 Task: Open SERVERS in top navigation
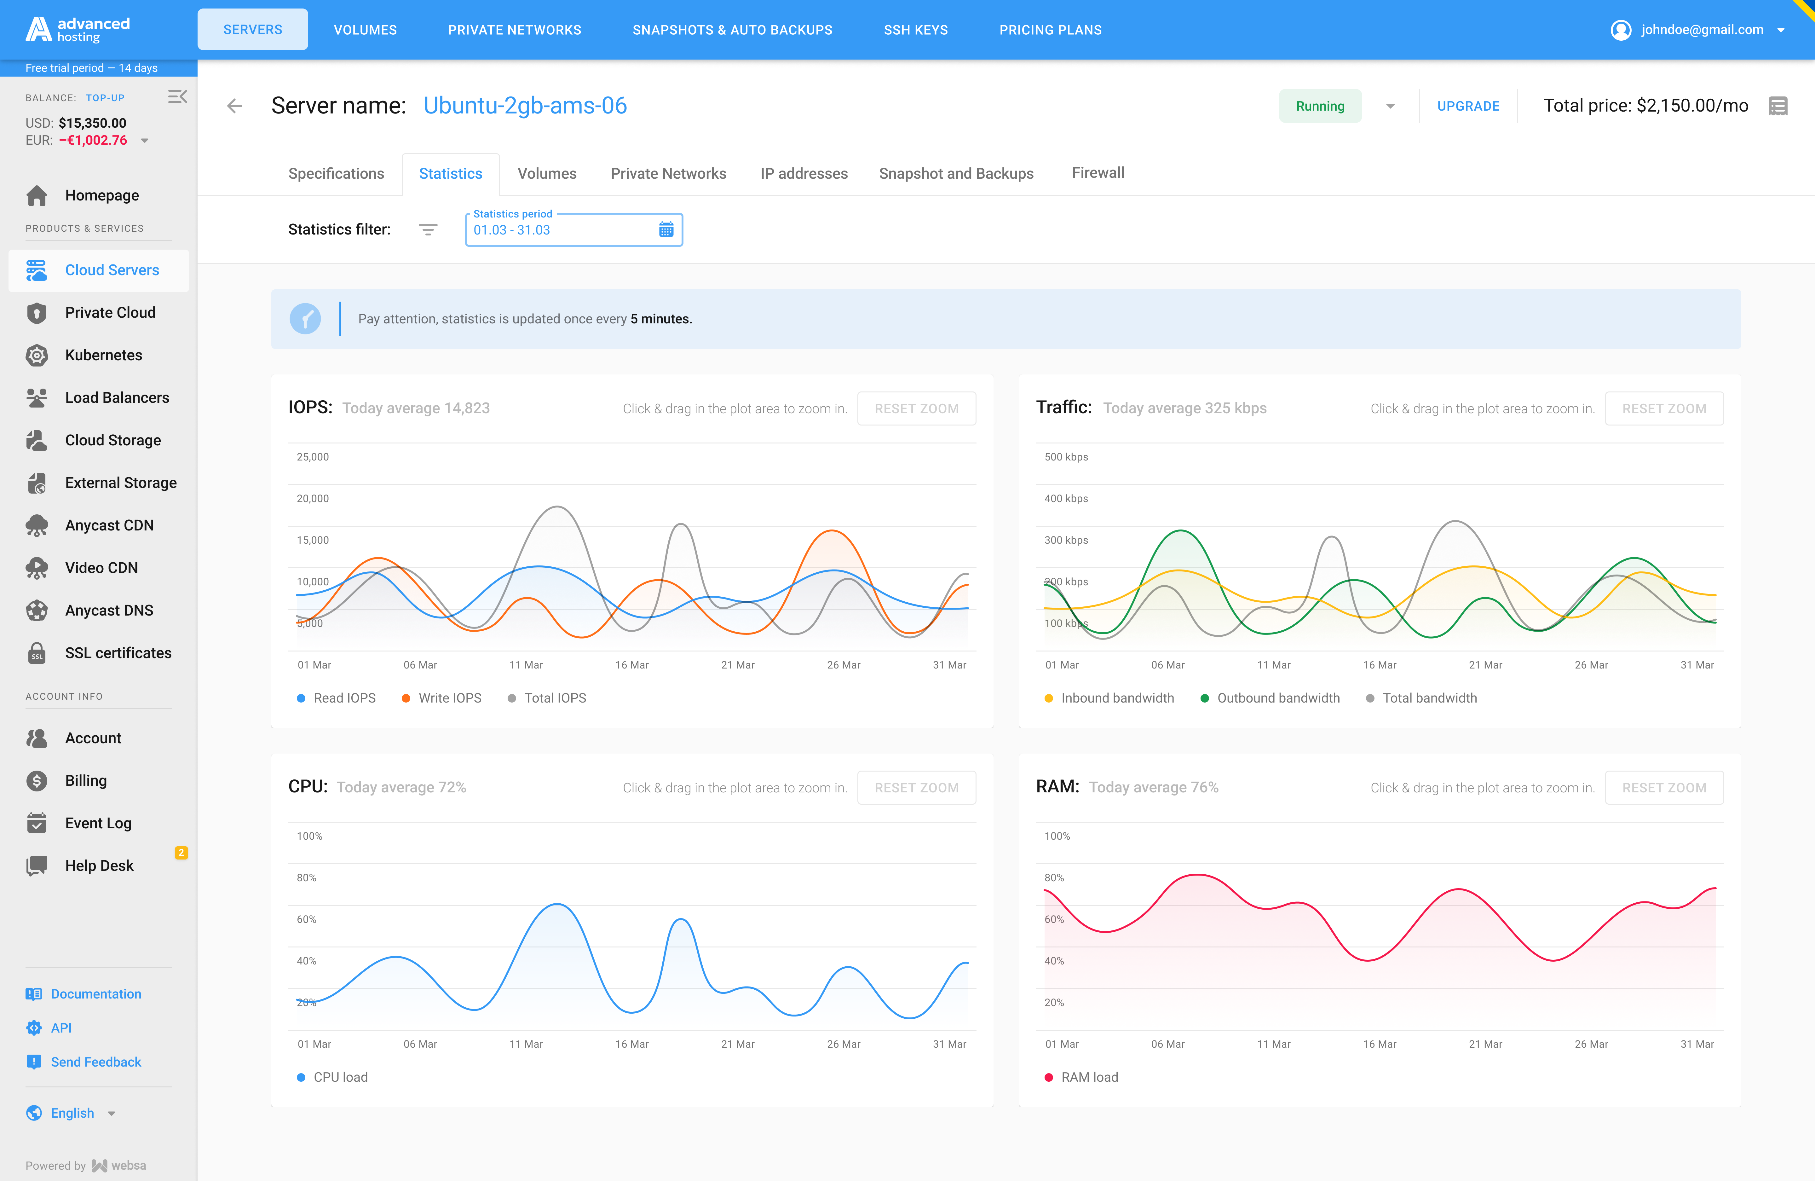[x=252, y=30]
